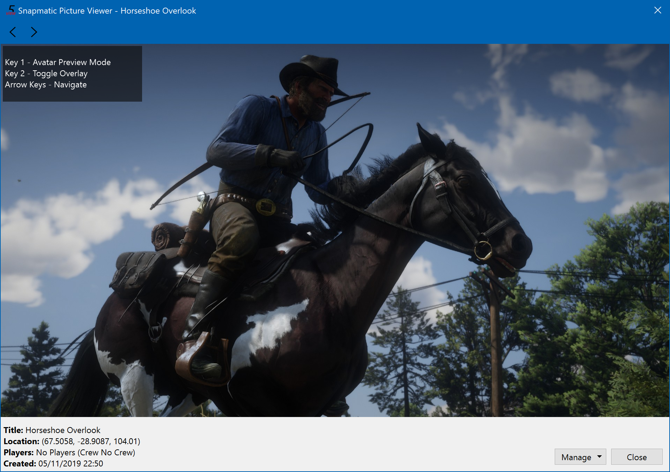
Task: Expand the Manage dropdown arrow
Action: click(599, 456)
